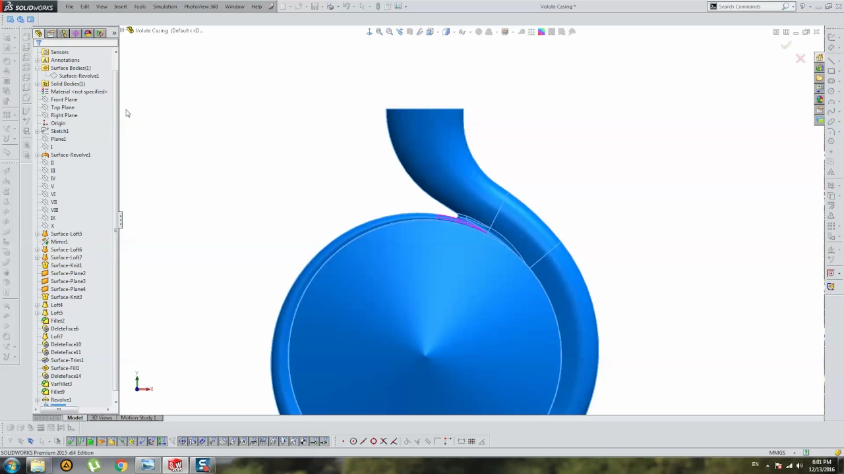Screen dimensions: 844x474
Task: Open the PropertyManager tab
Action: click(51, 33)
